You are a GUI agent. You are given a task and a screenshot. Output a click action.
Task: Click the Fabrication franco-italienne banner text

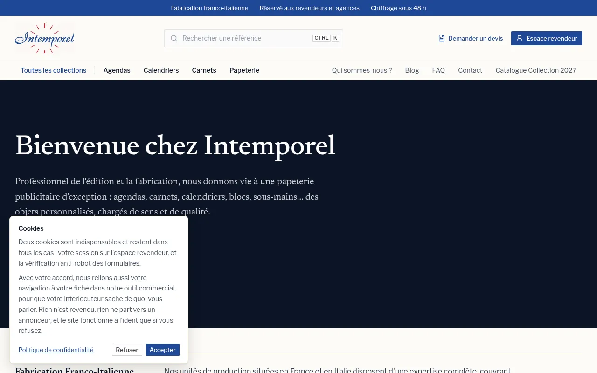pos(210,8)
